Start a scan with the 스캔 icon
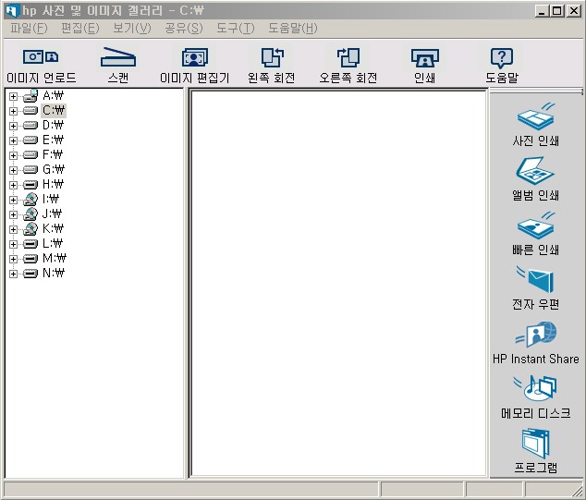Viewport: 586px width, 500px height. coord(118,57)
